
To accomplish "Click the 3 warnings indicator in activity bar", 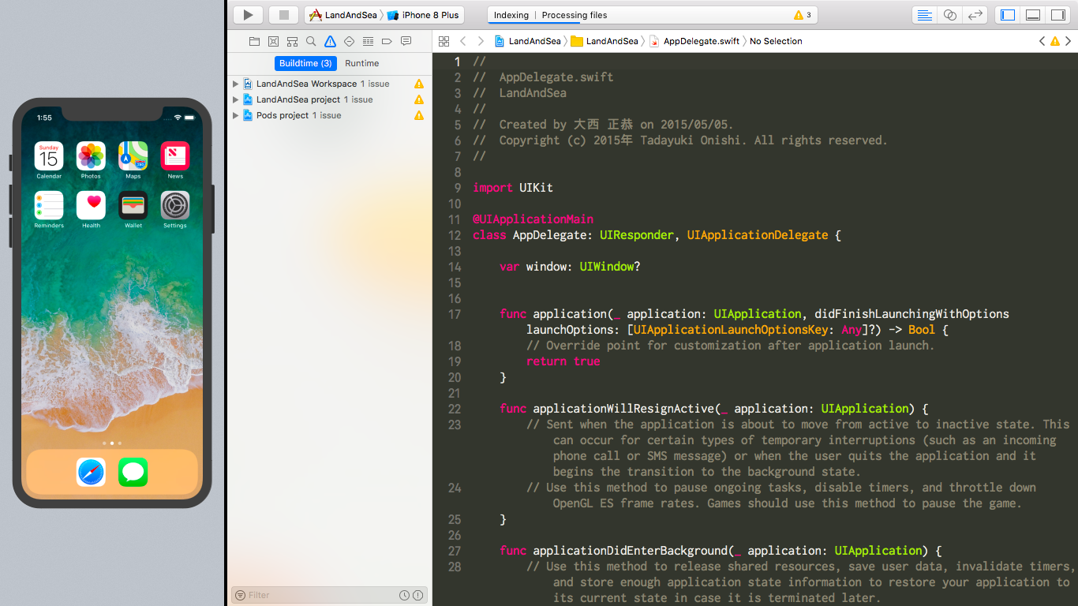I will 803,15.
